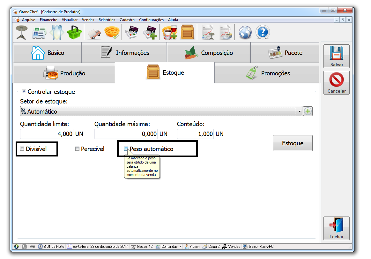Uncheck the Controlar estoque checkbox

click(x=24, y=92)
